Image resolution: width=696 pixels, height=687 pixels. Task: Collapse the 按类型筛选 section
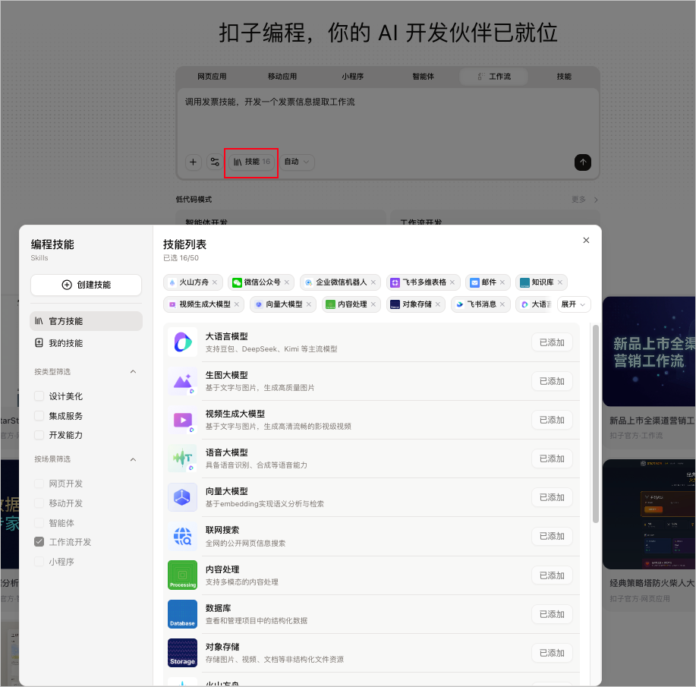[133, 372]
